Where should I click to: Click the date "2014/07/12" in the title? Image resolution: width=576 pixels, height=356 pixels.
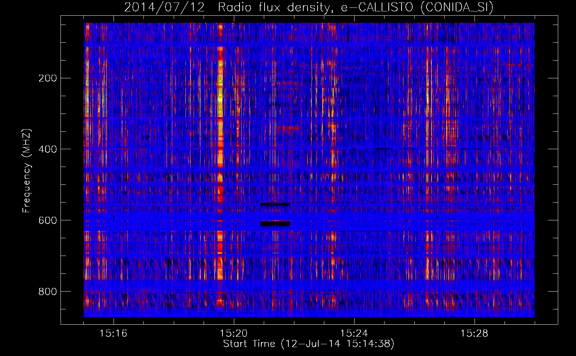pyautogui.click(x=164, y=7)
